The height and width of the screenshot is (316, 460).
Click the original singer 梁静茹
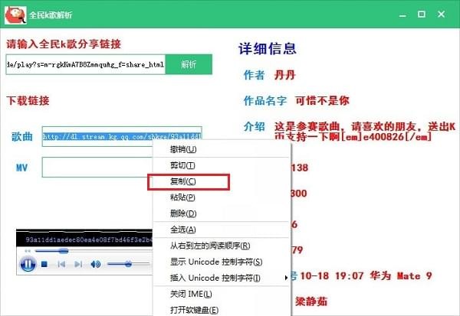pos(311,301)
